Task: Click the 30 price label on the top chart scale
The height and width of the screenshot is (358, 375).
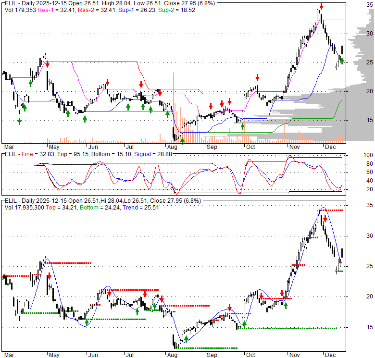Action: pos(370,34)
